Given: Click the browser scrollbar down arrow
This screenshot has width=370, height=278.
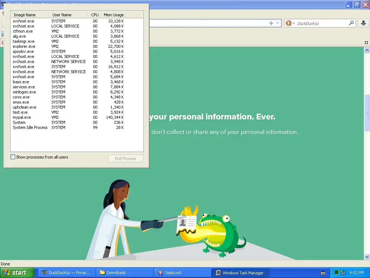Looking at the screenshot, I should point(367,257).
